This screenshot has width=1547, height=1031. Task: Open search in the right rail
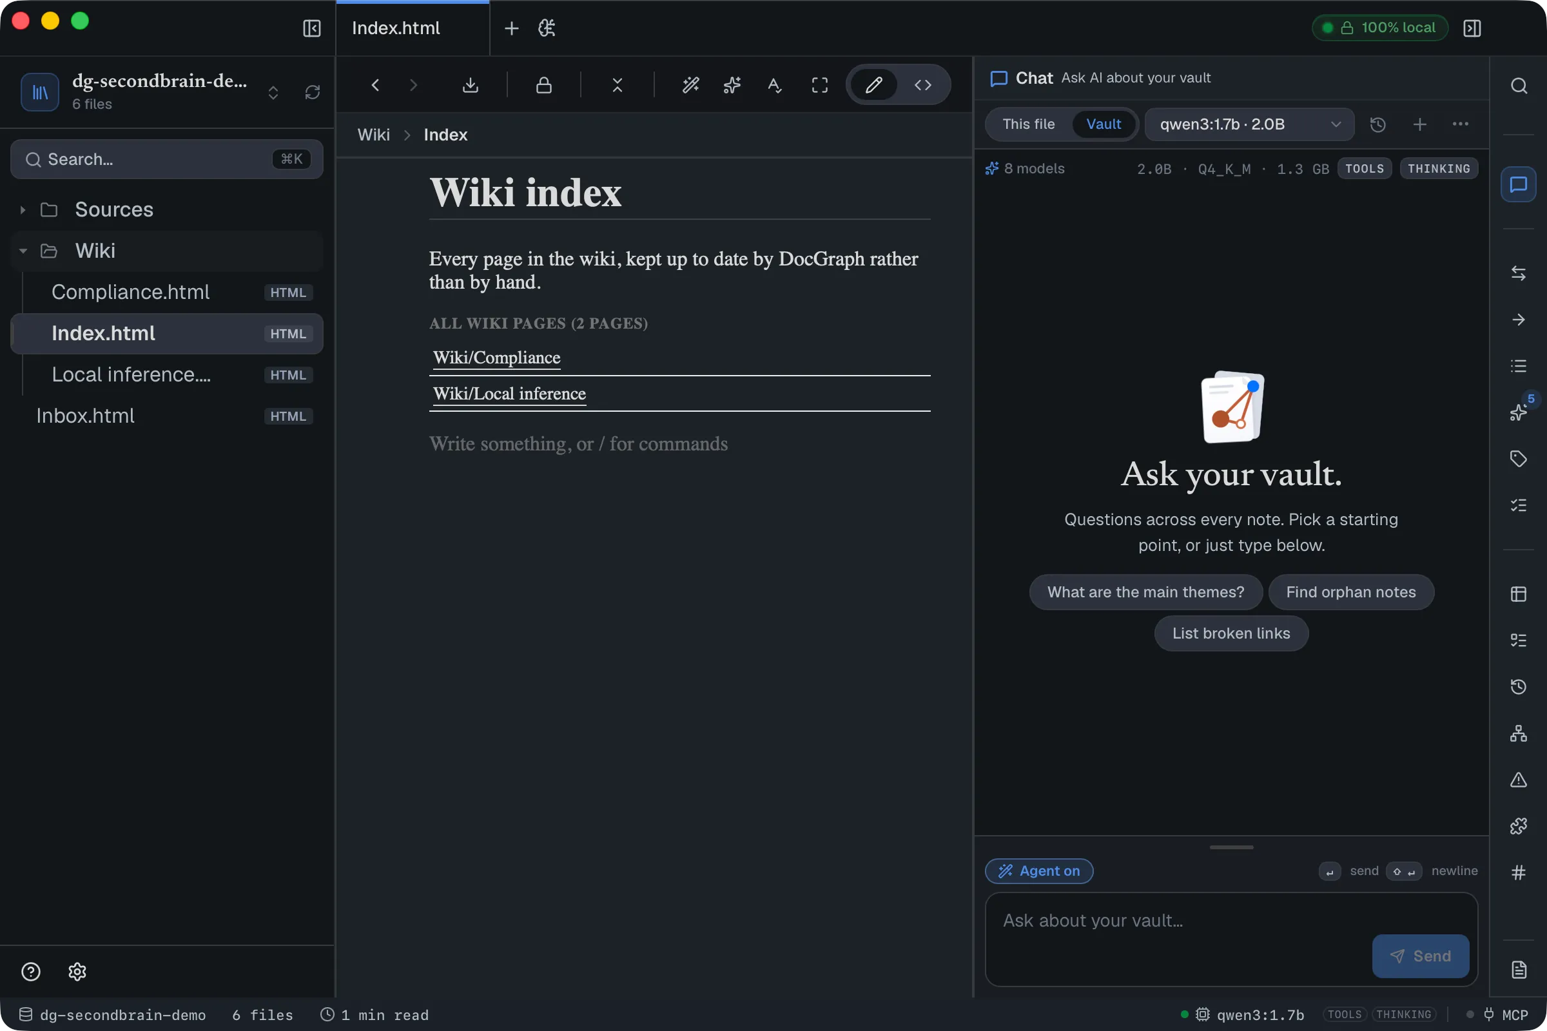[1518, 86]
